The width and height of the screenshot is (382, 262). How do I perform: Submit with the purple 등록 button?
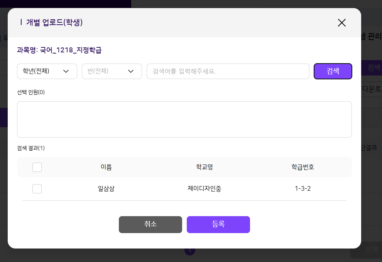pyautogui.click(x=218, y=225)
